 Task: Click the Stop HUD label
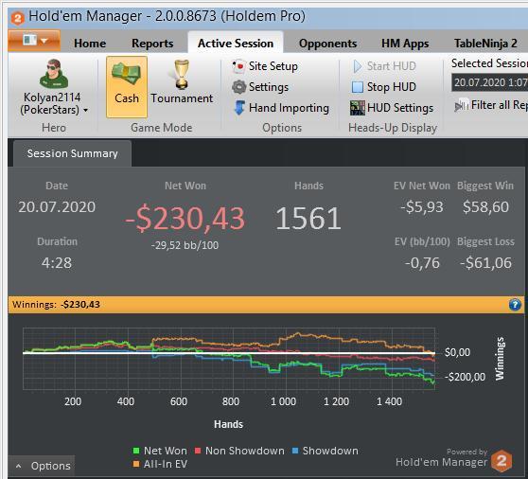click(392, 87)
